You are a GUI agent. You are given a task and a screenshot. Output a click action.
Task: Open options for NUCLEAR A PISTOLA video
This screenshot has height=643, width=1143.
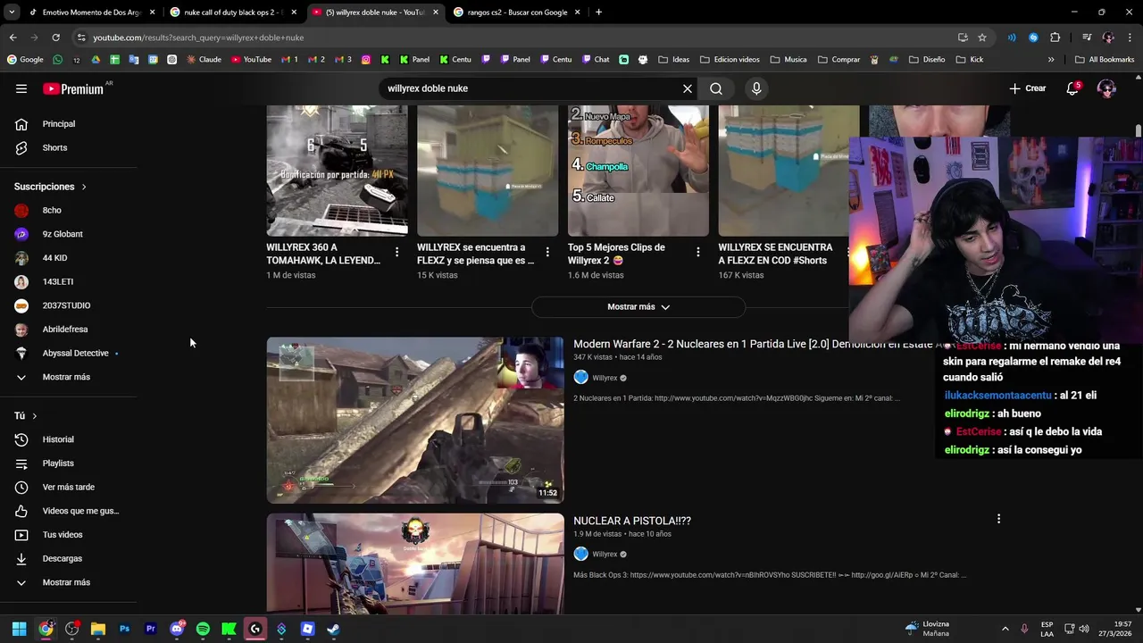pos(998,519)
